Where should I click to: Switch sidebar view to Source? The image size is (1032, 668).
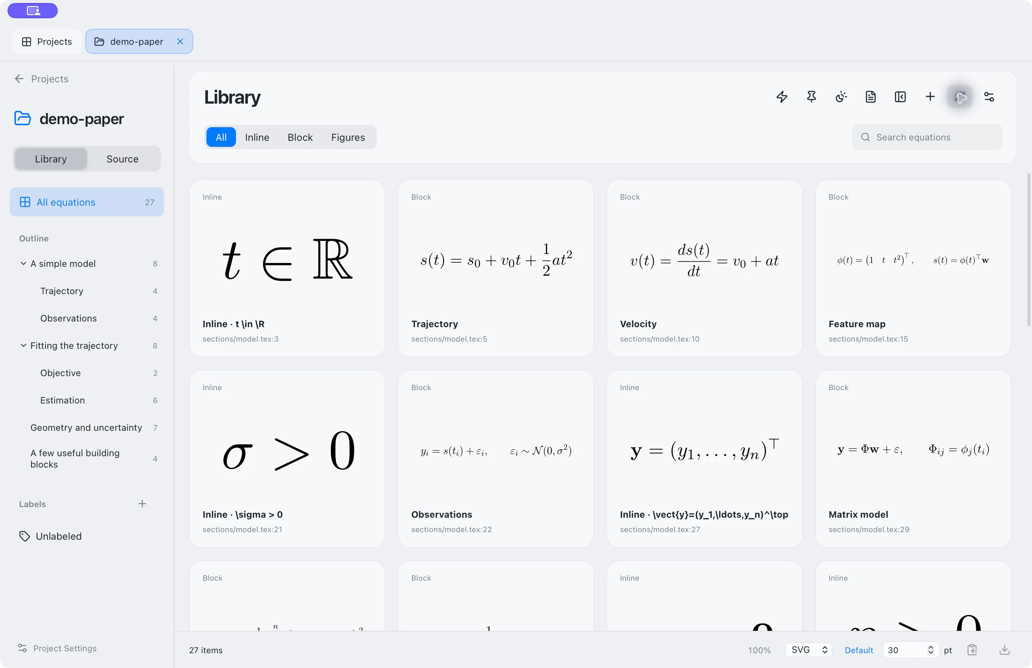coord(123,159)
